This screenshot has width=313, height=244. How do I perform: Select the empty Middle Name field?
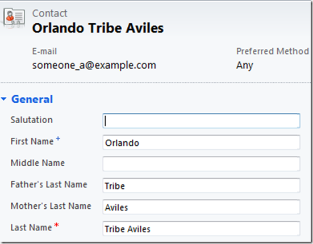(x=201, y=164)
